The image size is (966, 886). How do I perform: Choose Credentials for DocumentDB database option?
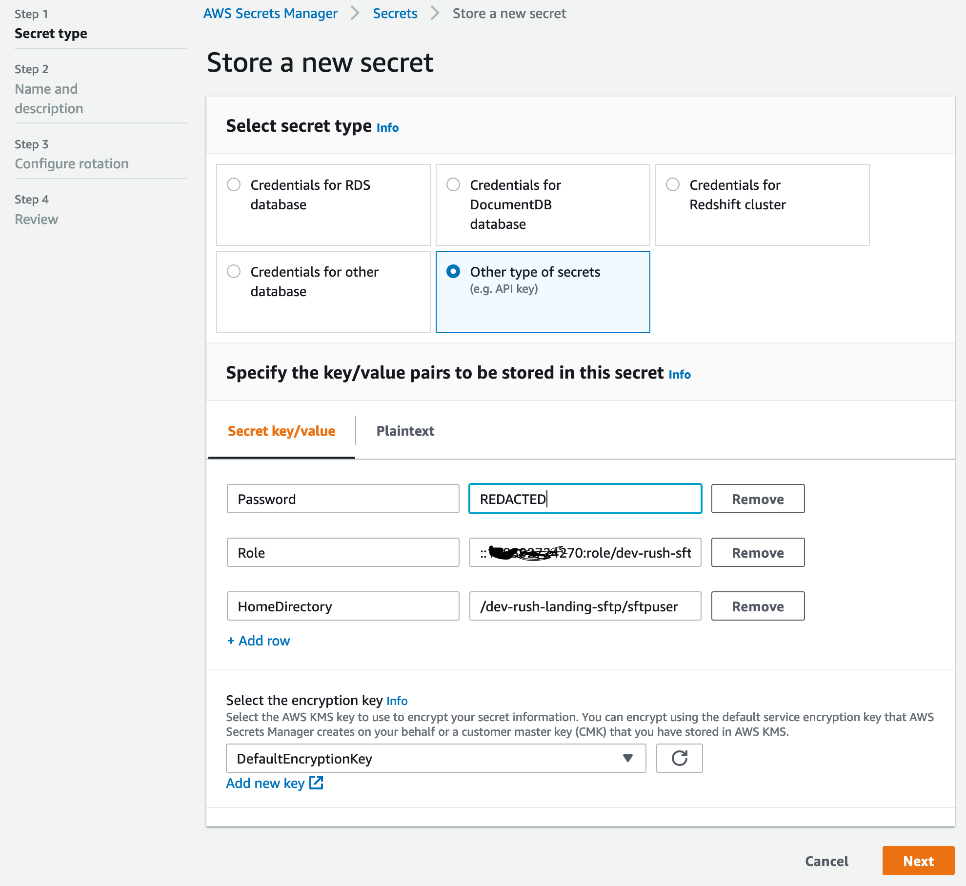pos(453,185)
